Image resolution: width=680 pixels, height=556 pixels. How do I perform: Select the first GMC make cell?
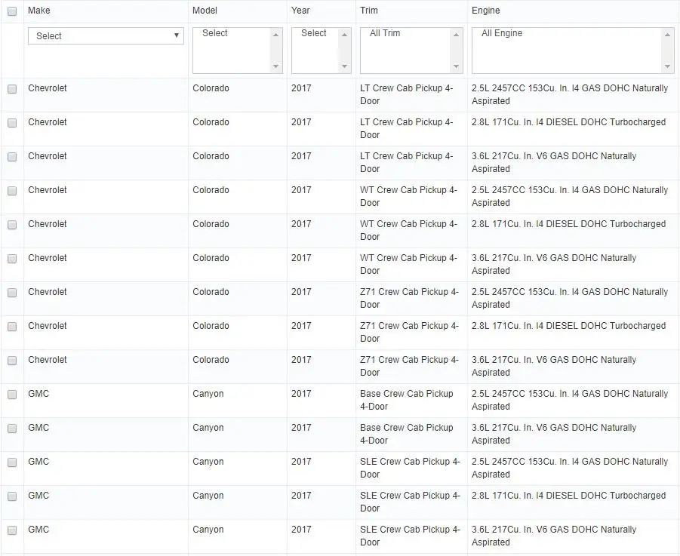click(x=38, y=394)
